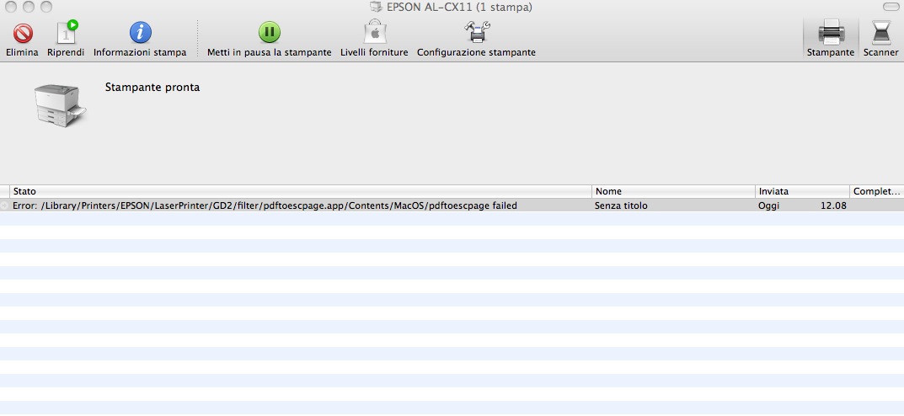Click the sent date Oggi
The image size is (904, 416).
[768, 205]
